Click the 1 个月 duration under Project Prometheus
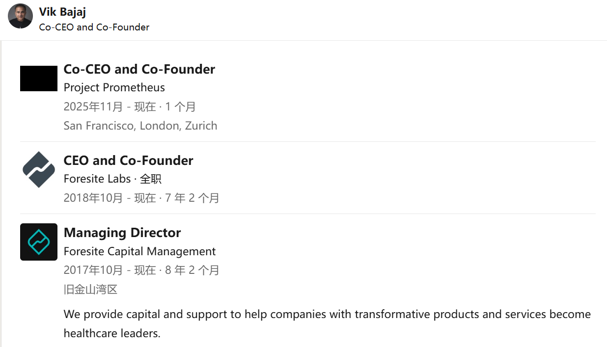This screenshot has height=347, width=607. tap(180, 107)
